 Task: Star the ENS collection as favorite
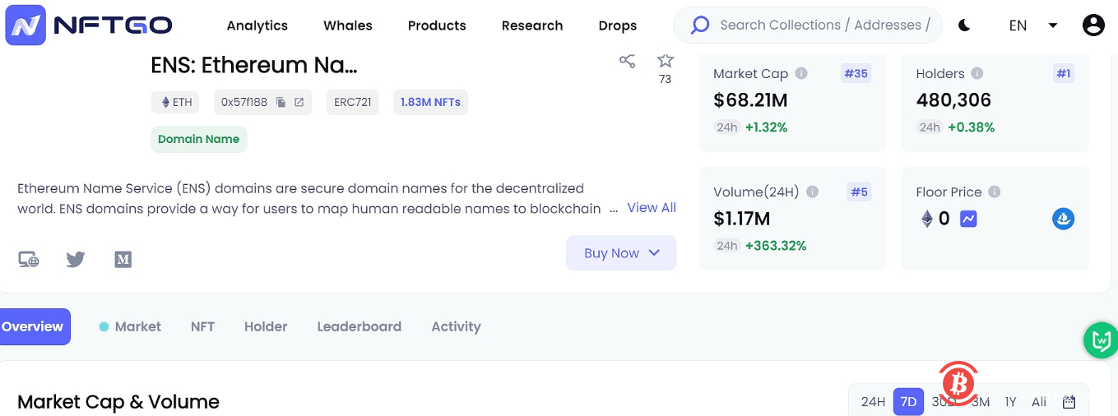tap(665, 61)
